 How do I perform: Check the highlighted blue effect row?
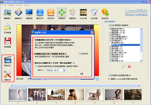click(110, 45)
